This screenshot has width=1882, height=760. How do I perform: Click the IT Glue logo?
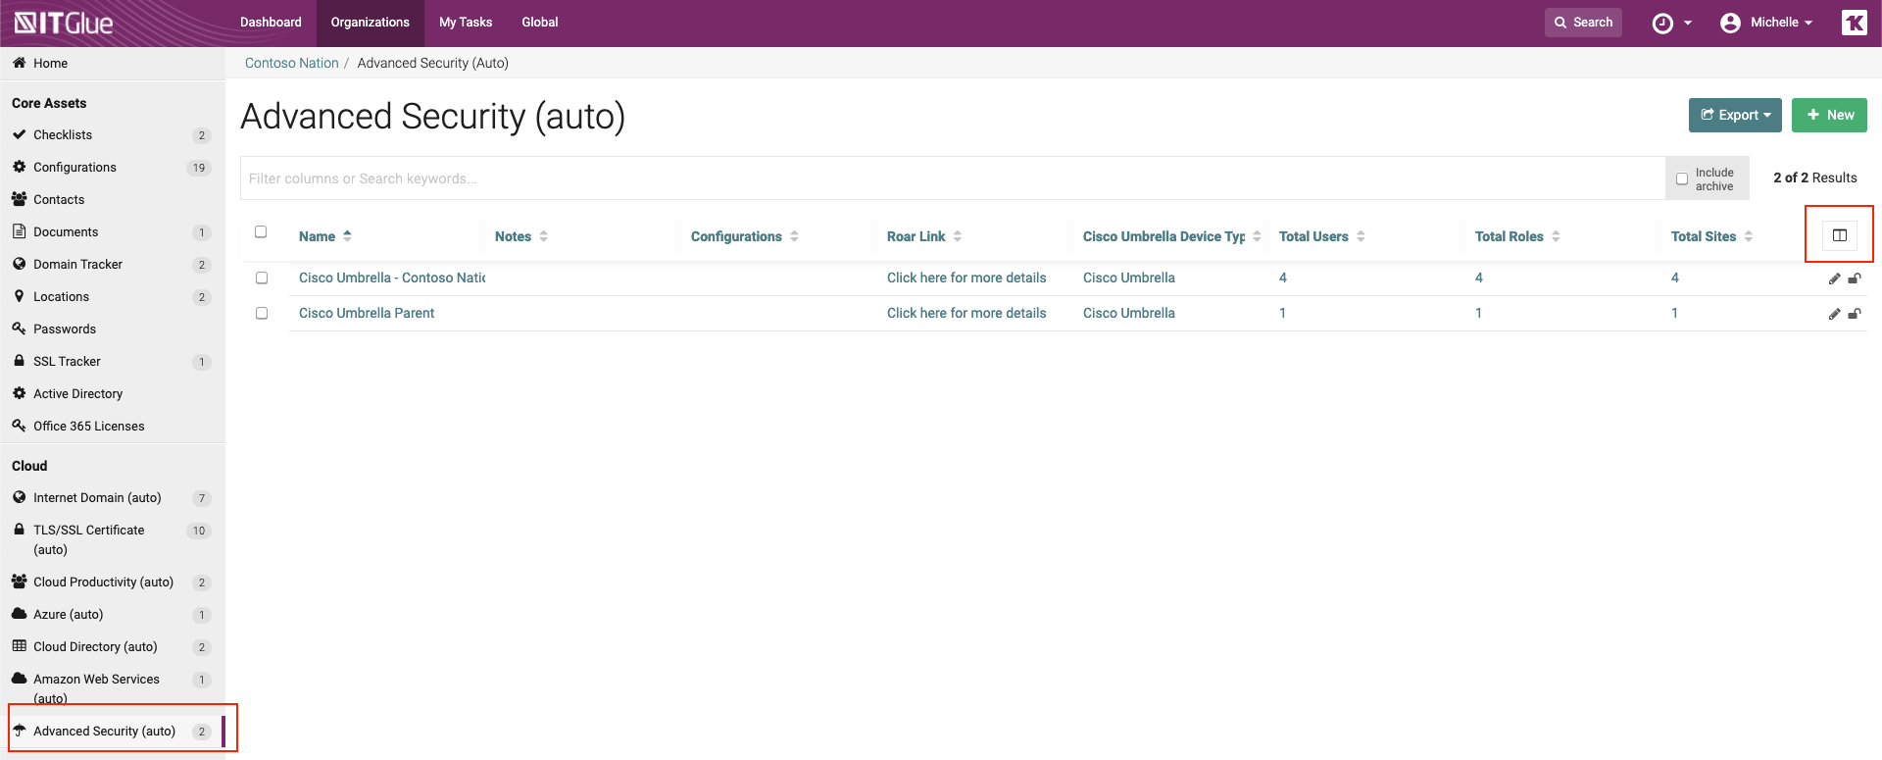(x=64, y=23)
